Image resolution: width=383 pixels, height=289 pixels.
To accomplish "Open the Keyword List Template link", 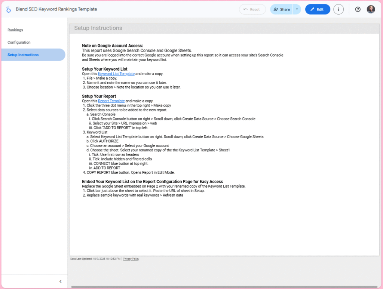I will tap(116, 74).
